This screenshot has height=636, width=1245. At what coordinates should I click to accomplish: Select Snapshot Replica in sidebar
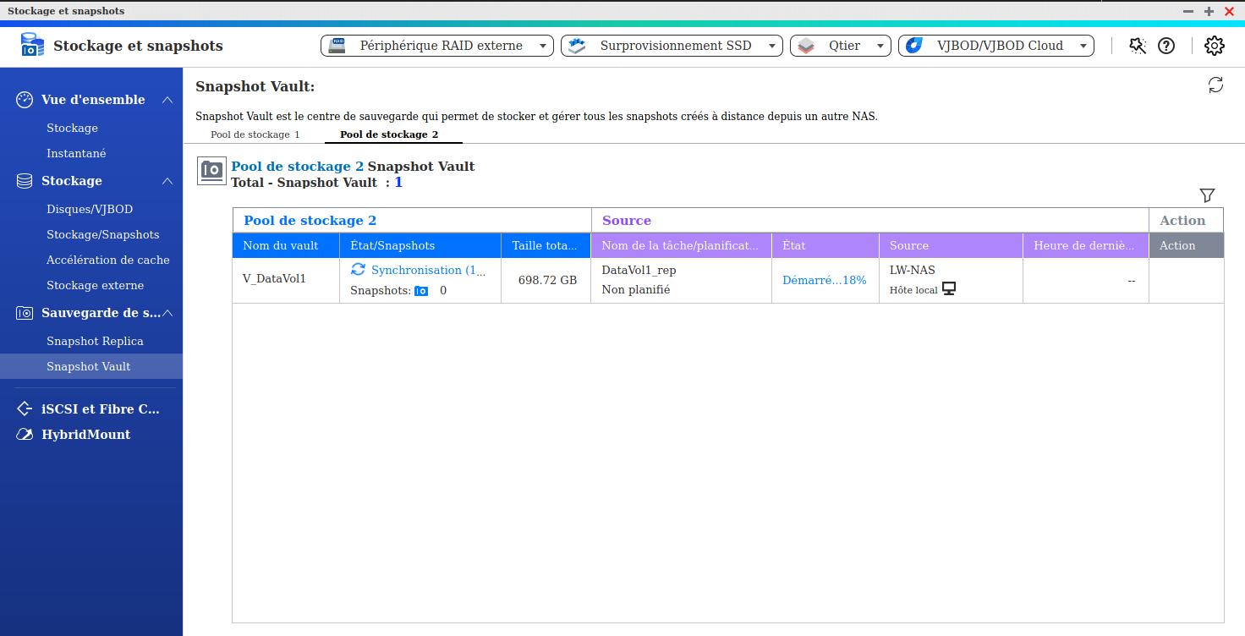tap(95, 341)
